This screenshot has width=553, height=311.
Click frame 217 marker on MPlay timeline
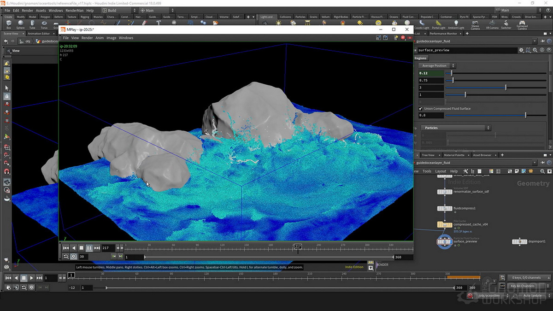click(x=298, y=247)
